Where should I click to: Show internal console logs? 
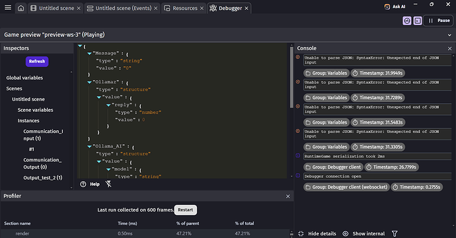[363, 233]
